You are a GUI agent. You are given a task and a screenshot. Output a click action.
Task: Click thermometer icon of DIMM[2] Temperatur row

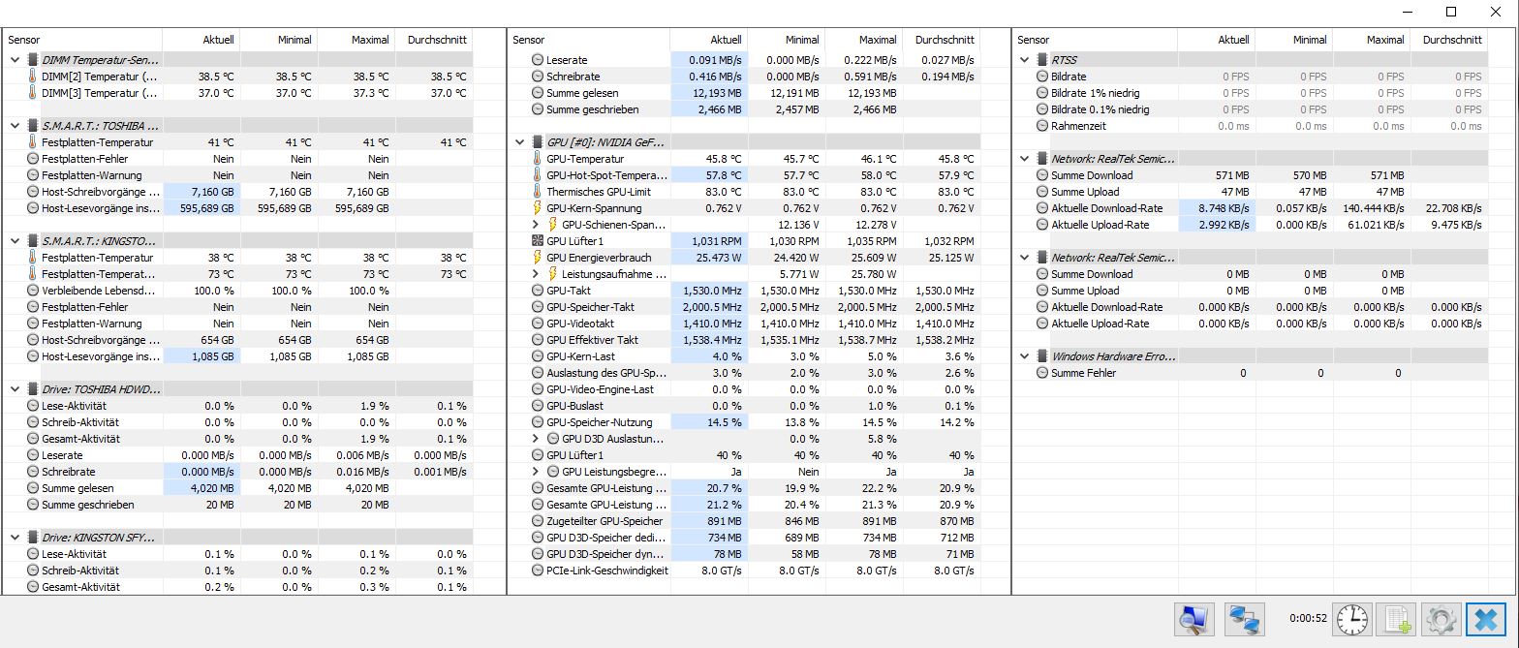pos(33,77)
